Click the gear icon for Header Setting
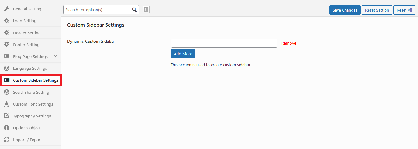The width and height of the screenshot is (418, 149). tap(6, 32)
